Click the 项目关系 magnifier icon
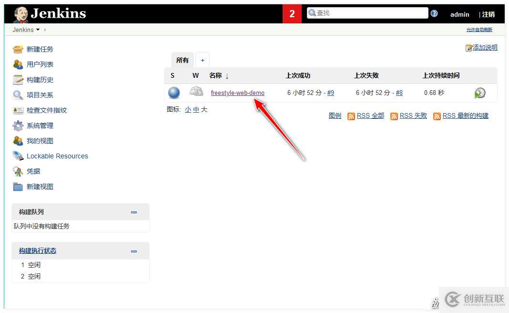This screenshot has width=509, height=313. point(18,95)
